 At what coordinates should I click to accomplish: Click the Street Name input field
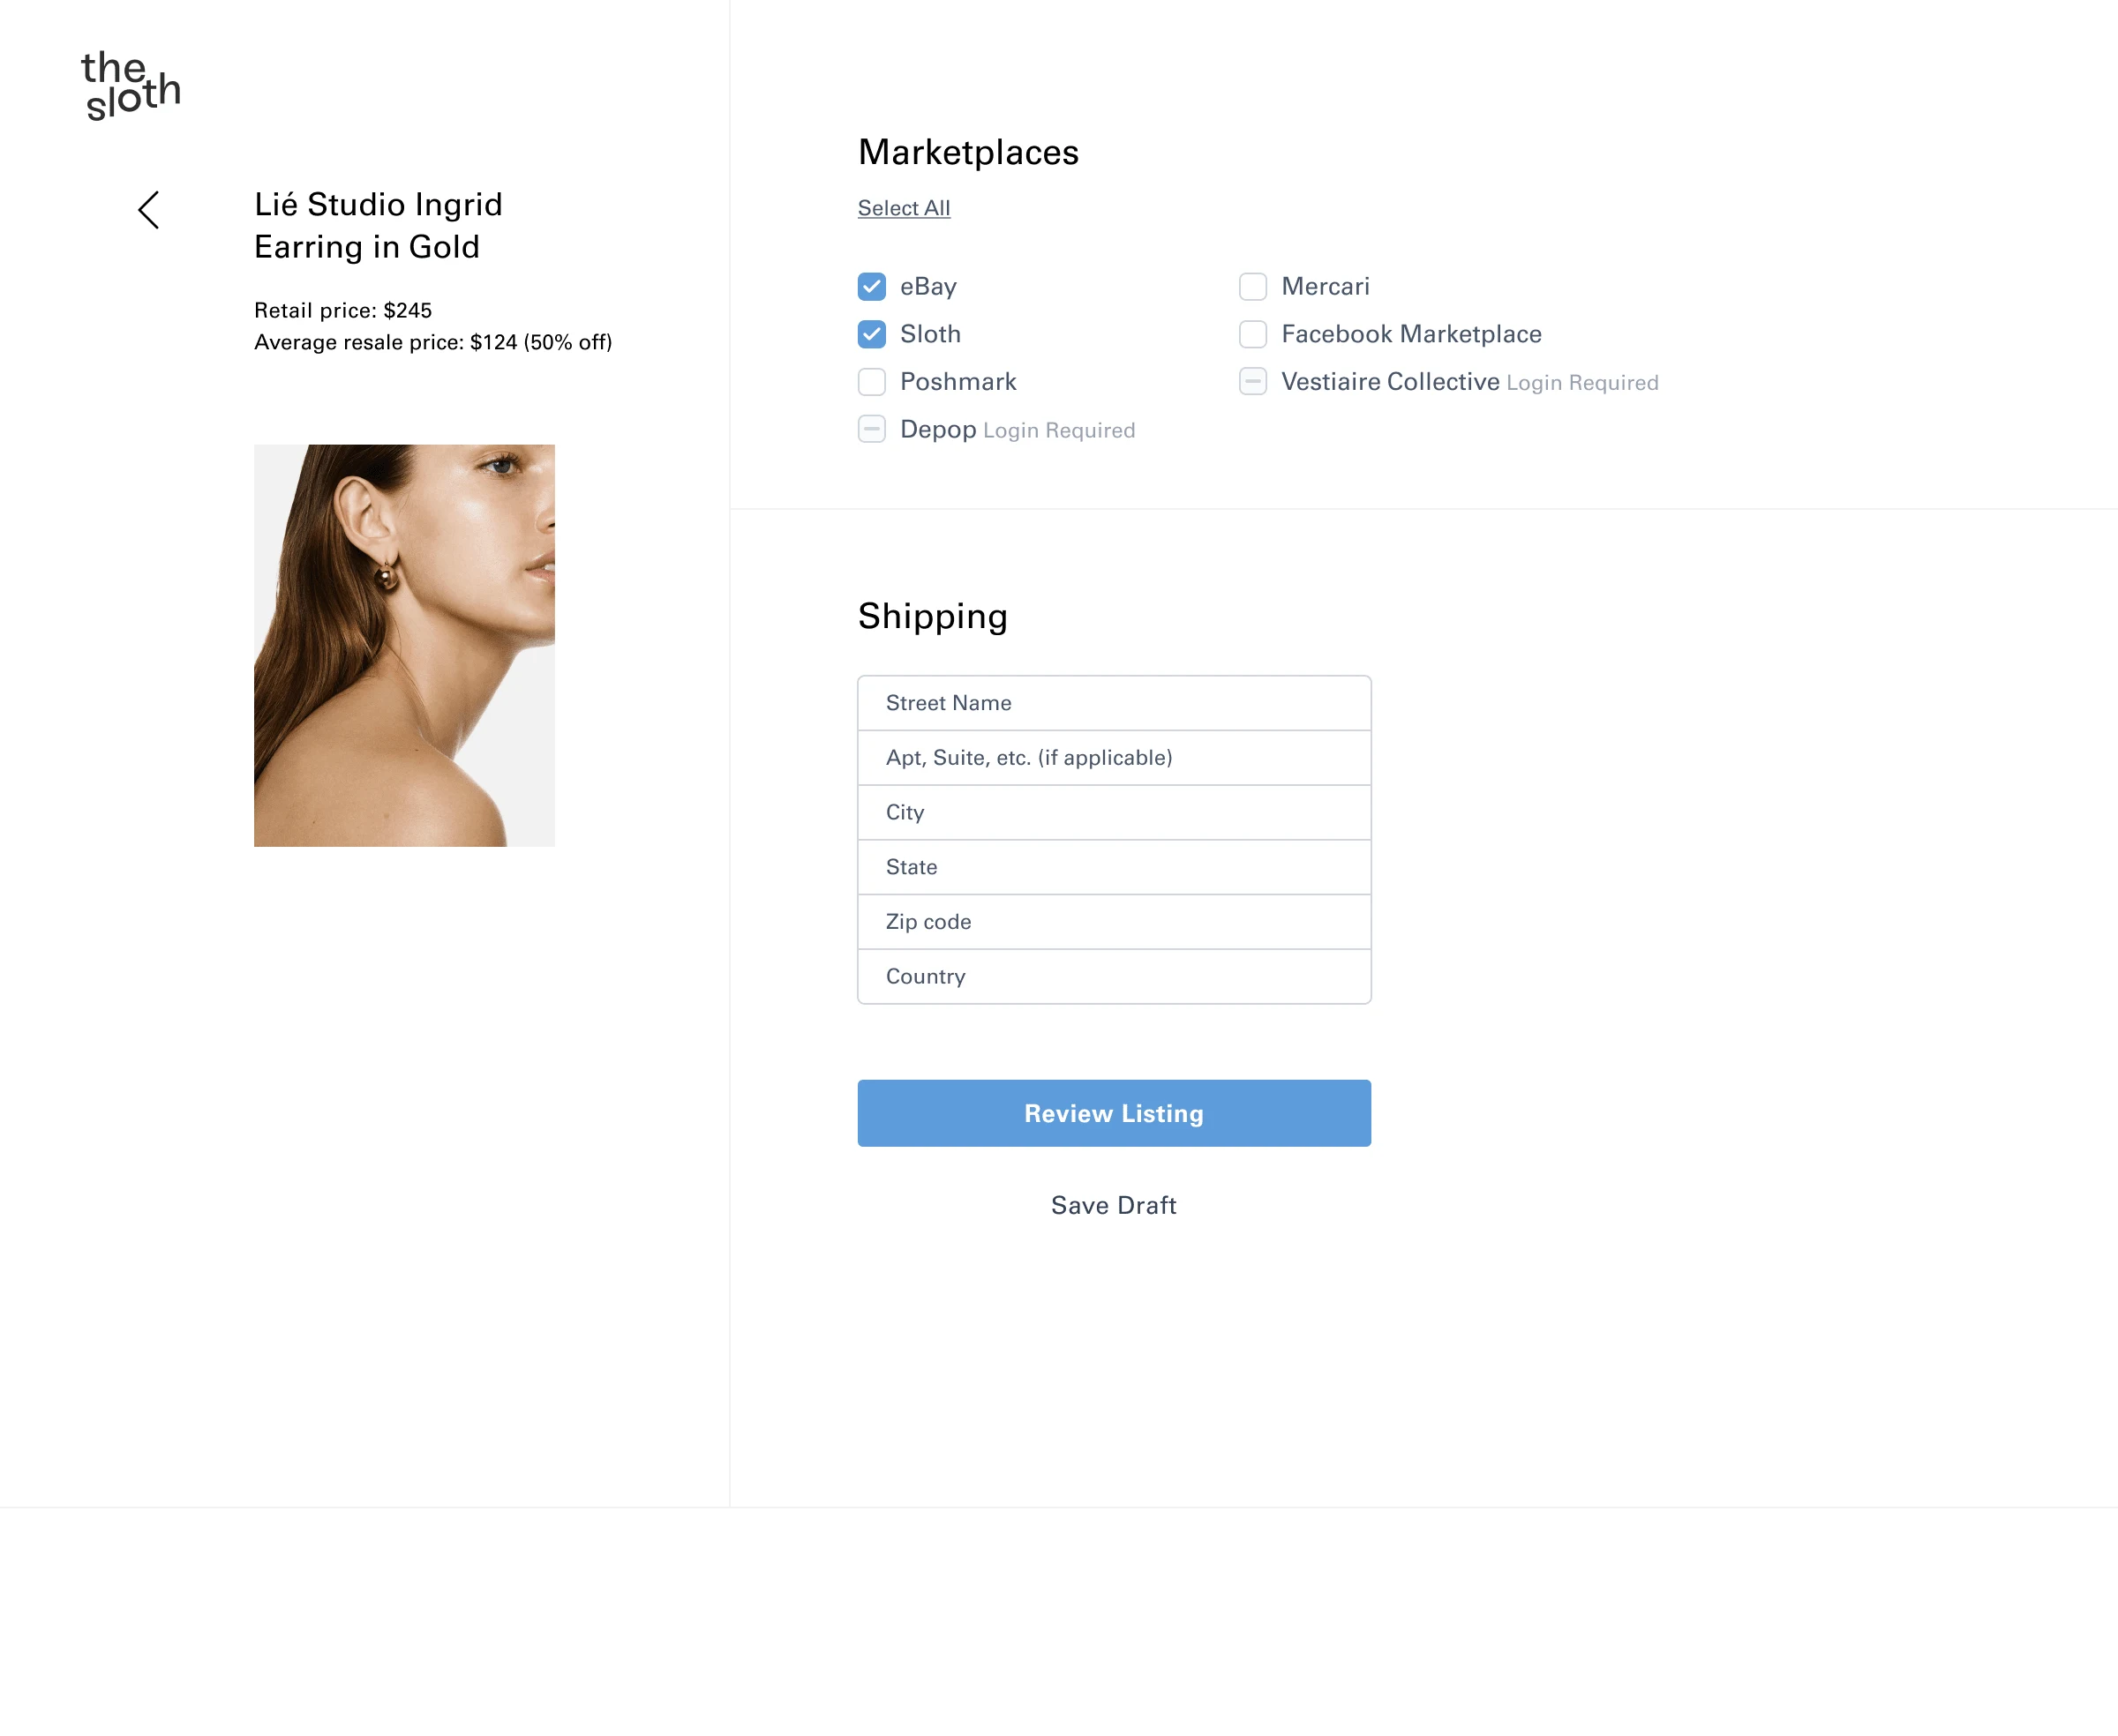coord(1114,702)
